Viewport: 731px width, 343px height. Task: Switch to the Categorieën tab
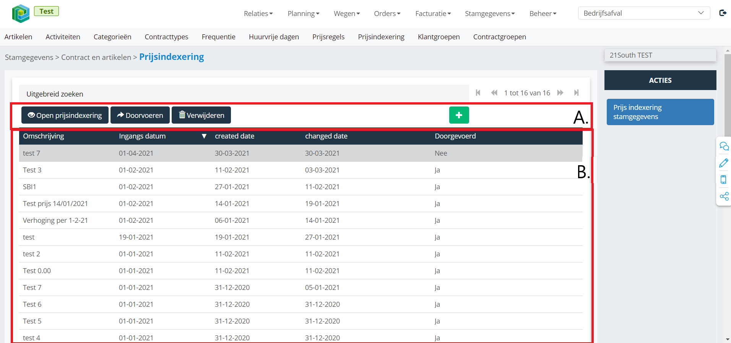coord(112,37)
